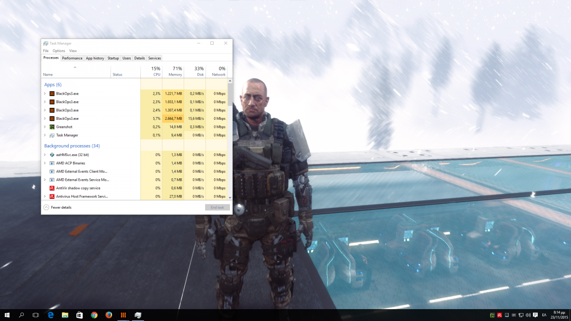Click the AMD External Events Service icon
This screenshot has height=321, width=571.
pyautogui.click(x=52, y=180)
